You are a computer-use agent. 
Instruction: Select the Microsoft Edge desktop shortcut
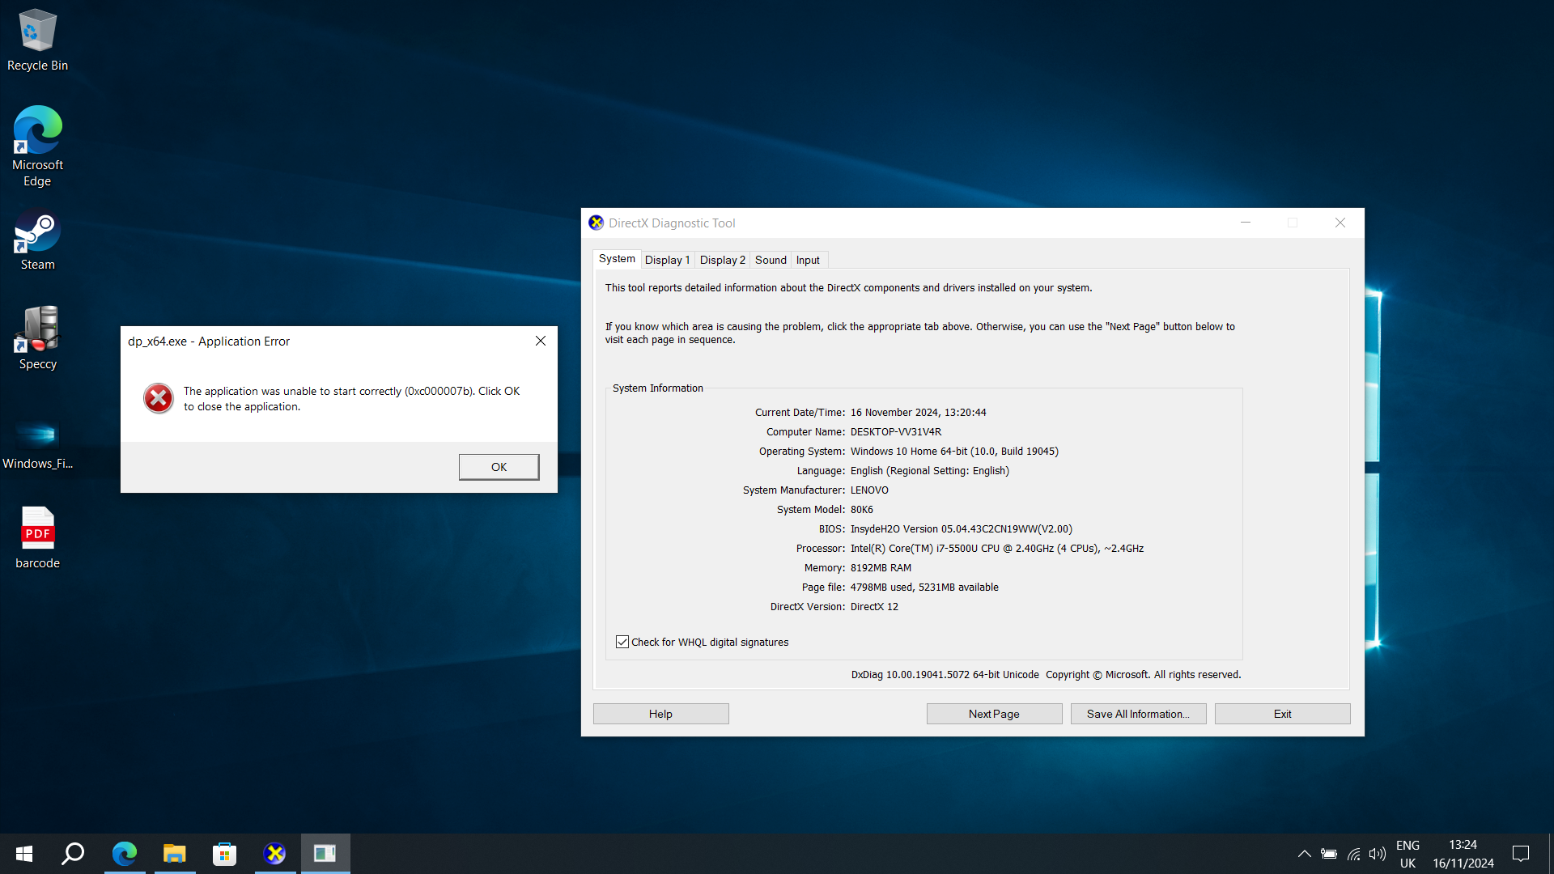click(37, 146)
